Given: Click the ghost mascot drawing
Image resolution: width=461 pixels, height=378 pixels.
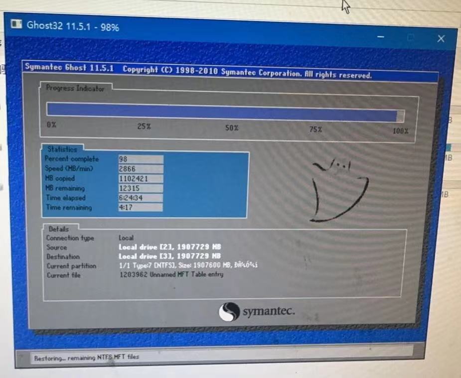Looking at the screenshot, I should (x=339, y=190).
